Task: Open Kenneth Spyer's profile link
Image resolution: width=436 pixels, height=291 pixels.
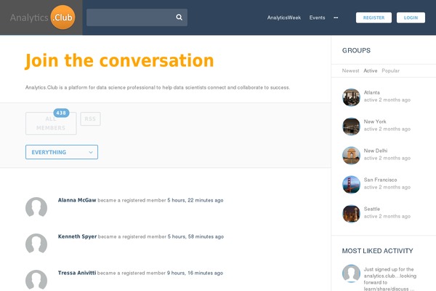Action: point(77,236)
